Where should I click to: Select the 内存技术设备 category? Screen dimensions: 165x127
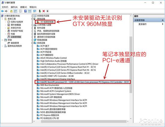point(43,16)
